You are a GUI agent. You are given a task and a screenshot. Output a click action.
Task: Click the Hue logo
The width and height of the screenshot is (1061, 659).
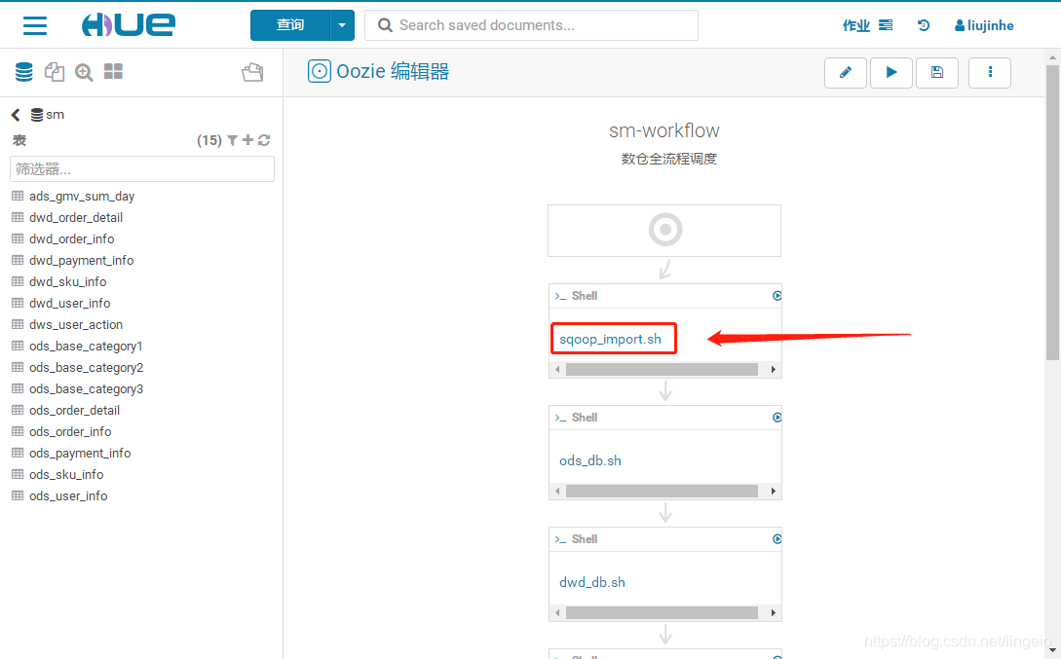(x=129, y=25)
